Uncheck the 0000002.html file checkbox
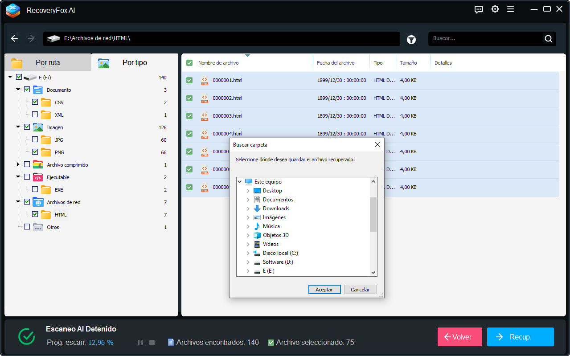The image size is (570, 356). pyautogui.click(x=189, y=98)
